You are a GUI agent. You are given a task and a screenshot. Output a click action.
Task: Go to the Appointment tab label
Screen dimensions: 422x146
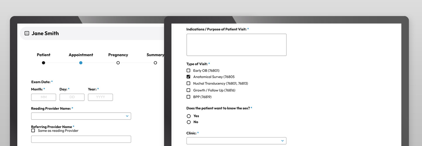(x=81, y=55)
